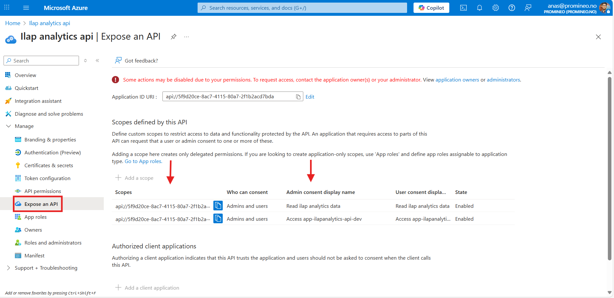Click the scrollbar up arrow
The height and width of the screenshot is (298, 614).
point(609,72)
